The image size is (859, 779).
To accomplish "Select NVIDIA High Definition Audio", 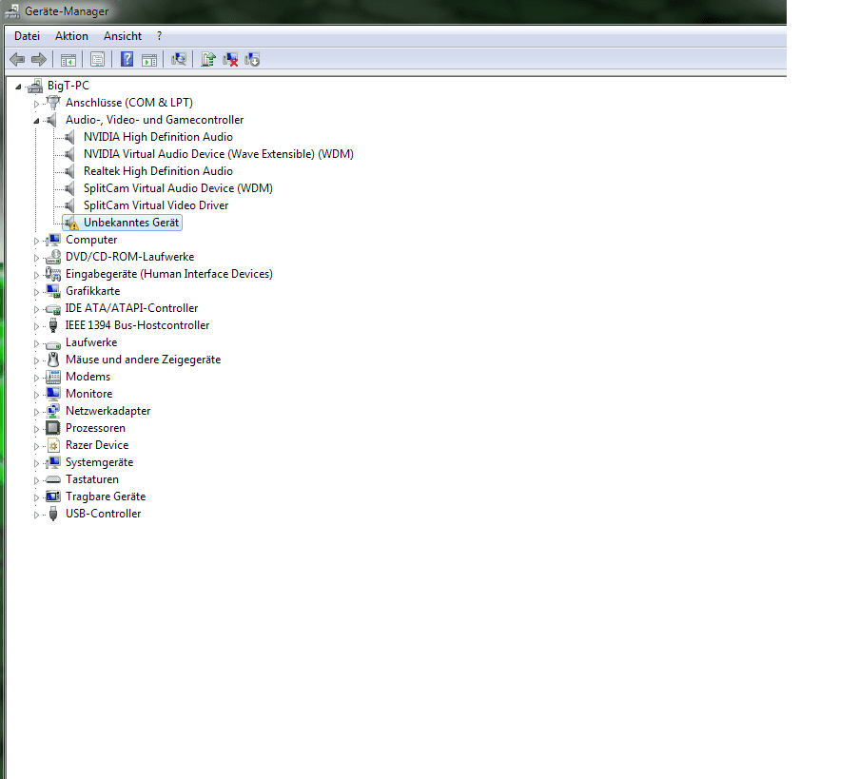I will [x=158, y=137].
